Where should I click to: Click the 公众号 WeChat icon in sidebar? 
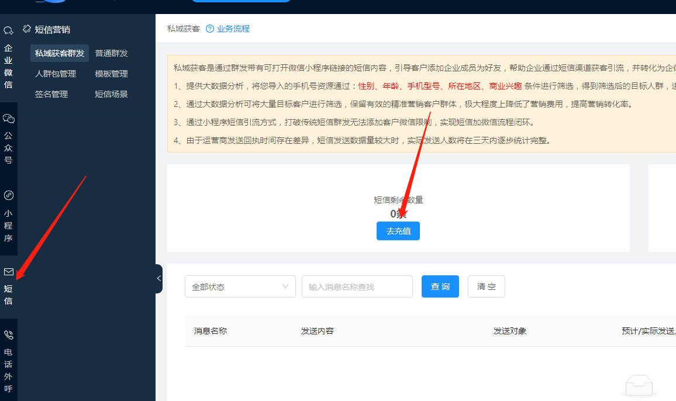click(x=9, y=119)
